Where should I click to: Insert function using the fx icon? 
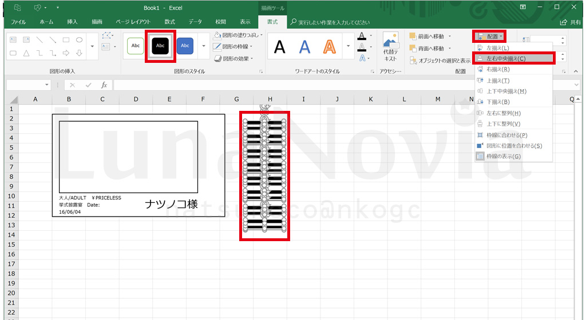click(104, 85)
